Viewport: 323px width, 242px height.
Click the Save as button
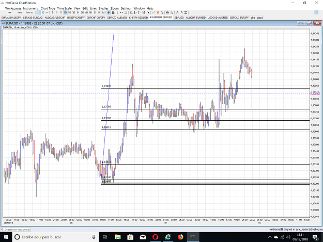pos(30,12)
